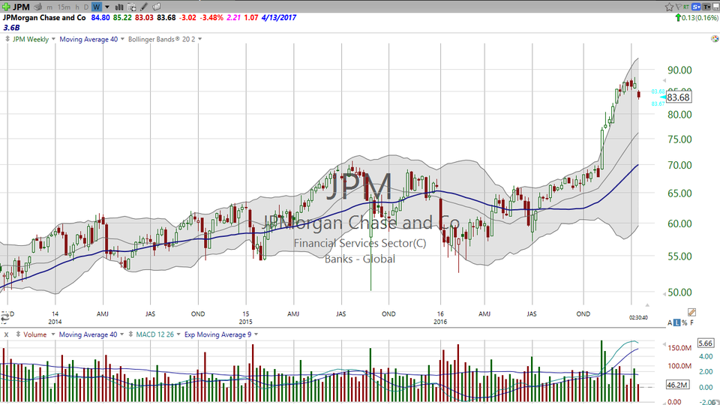Open the Exp Moving Average 9 dropdown arrow
Viewport: 720px width, 405px height.
click(x=256, y=334)
